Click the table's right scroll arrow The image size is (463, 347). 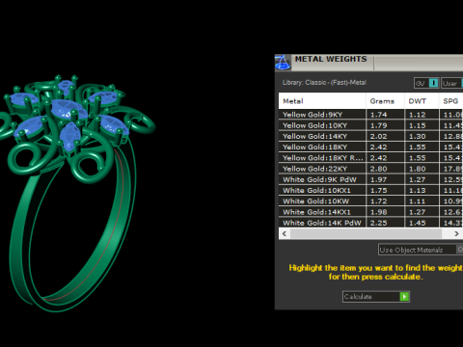456,233
